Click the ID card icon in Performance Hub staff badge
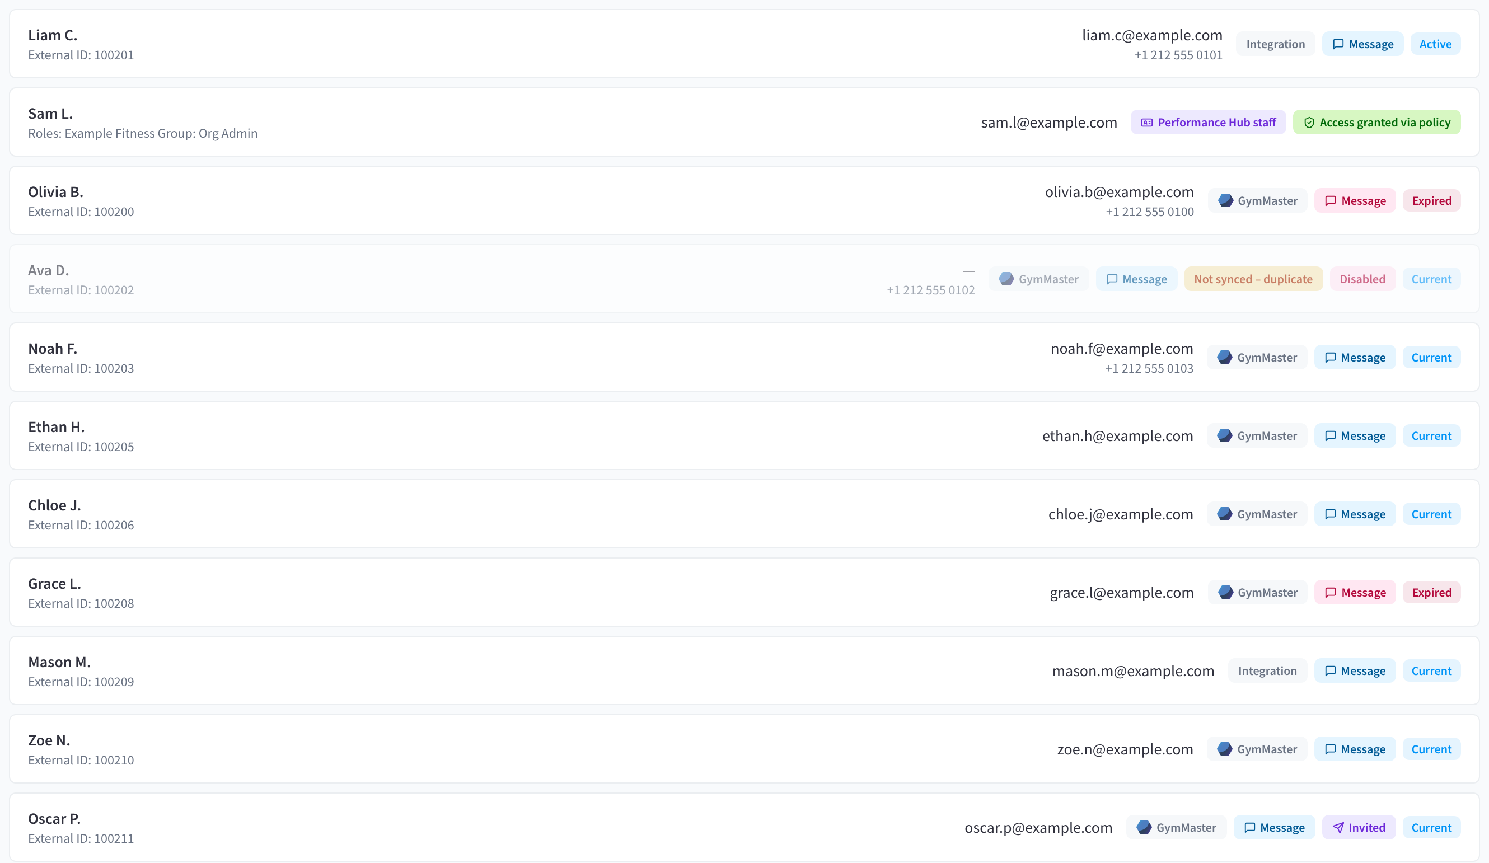 pos(1146,123)
